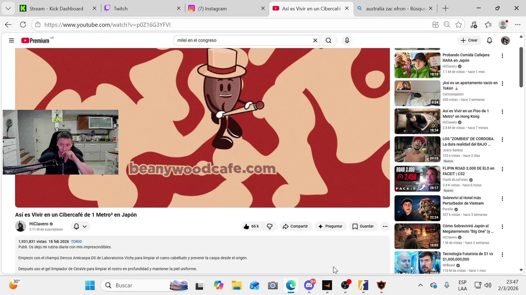The height and width of the screenshot is (295, 526).
Task: Click Preguntar ask button
Action: click(x=330, y=226)
